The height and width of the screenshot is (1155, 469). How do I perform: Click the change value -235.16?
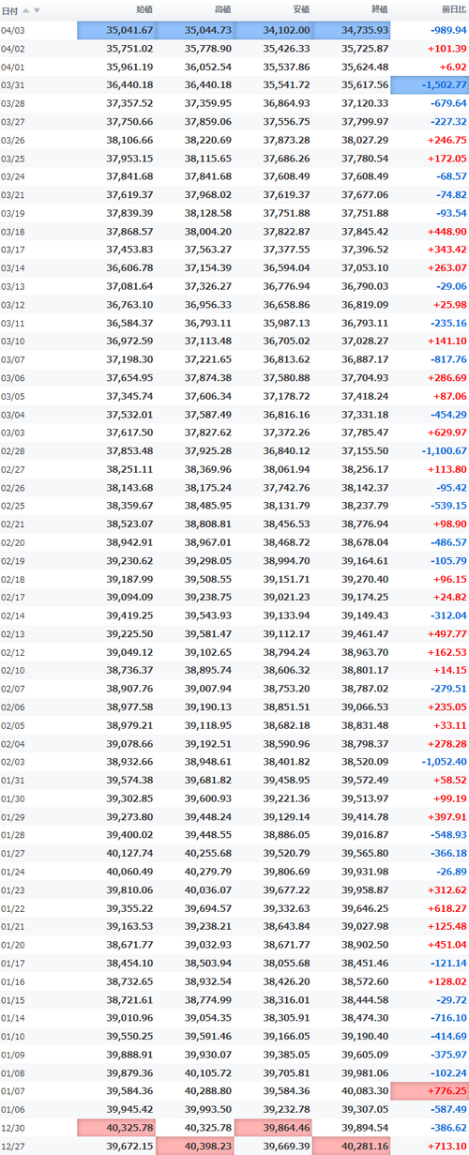(x=447, y=323)
